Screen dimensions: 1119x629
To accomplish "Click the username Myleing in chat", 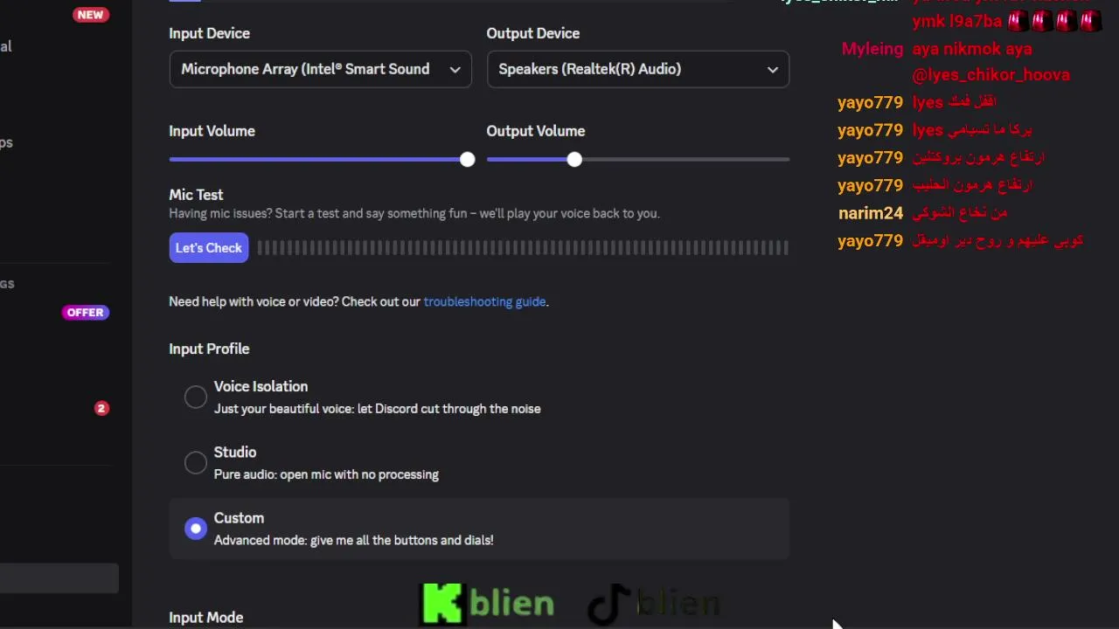I will (872, 49).
